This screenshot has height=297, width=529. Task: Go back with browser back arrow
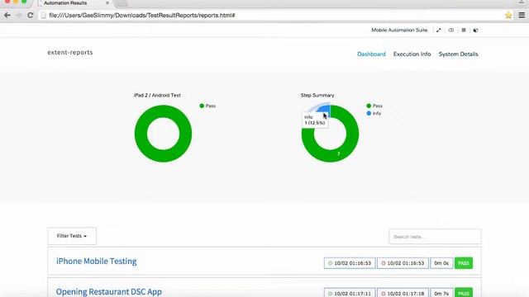7,15
